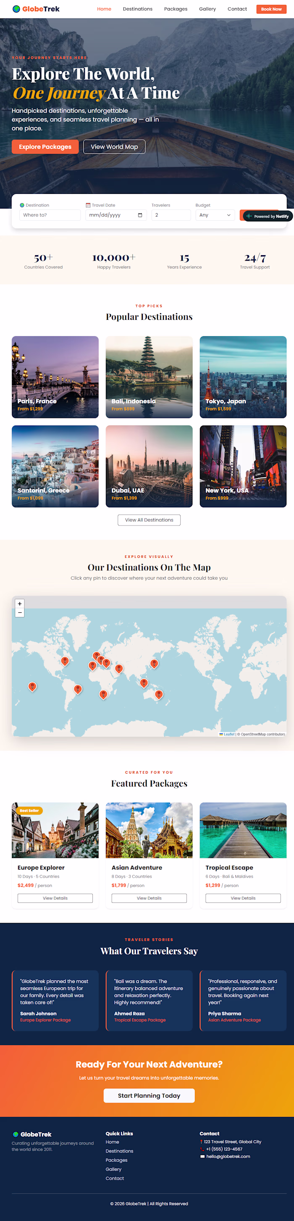Open the Dubai, UAE destination card

point(149,466)
